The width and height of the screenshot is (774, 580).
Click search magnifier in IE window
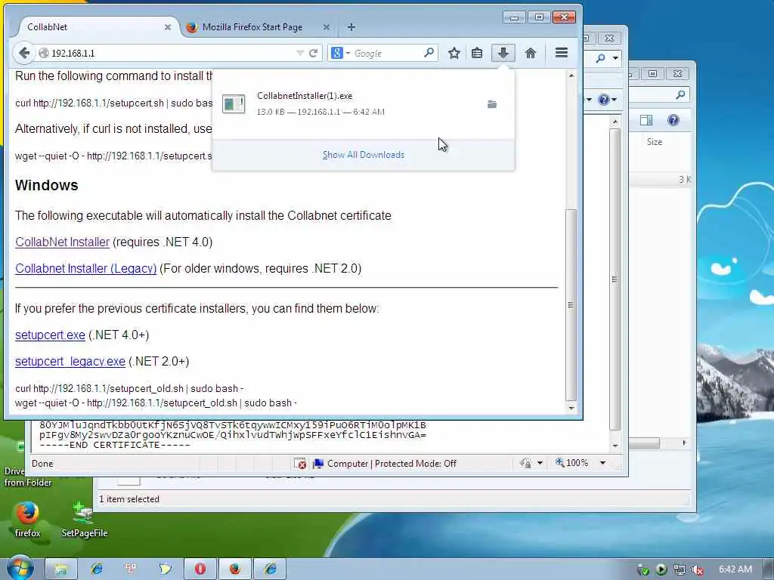[600, 58]
